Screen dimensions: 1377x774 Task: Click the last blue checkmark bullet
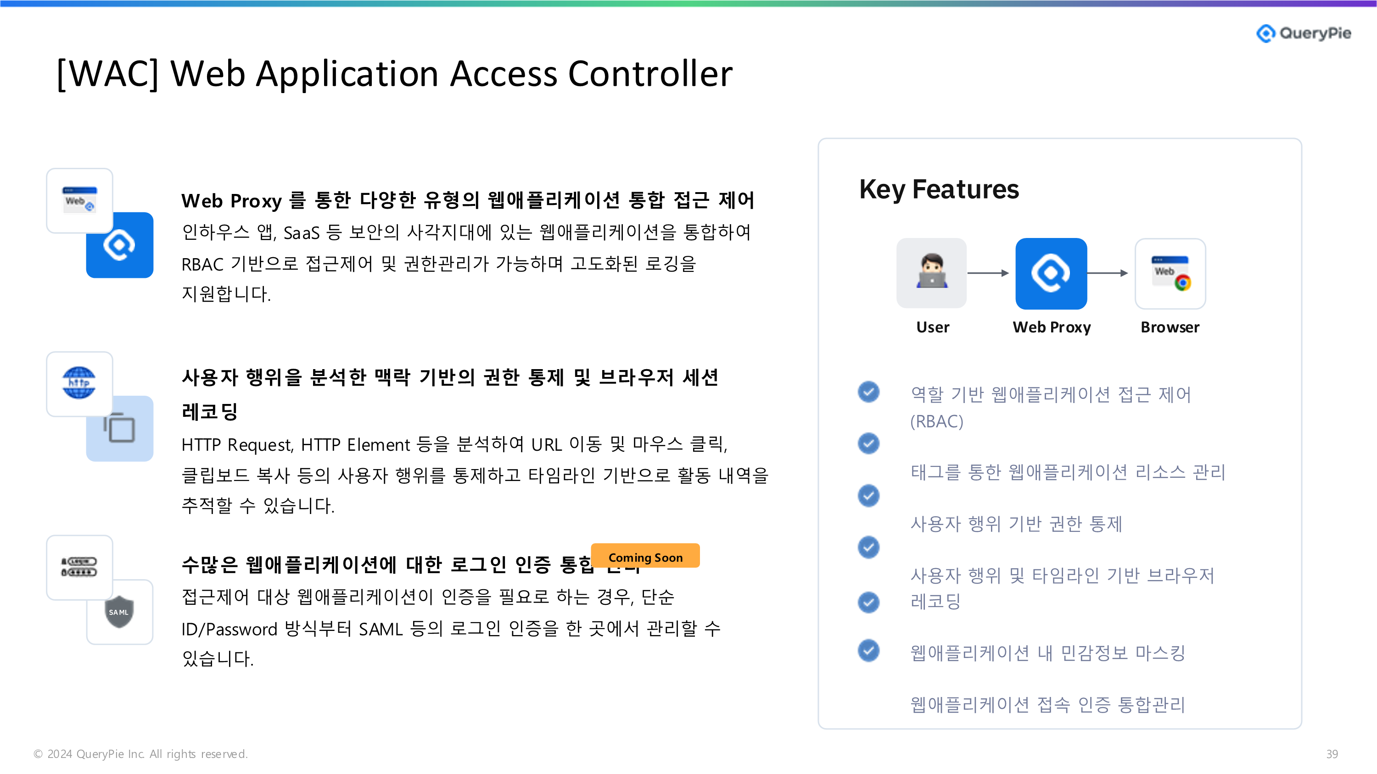(x=868, y=650)
